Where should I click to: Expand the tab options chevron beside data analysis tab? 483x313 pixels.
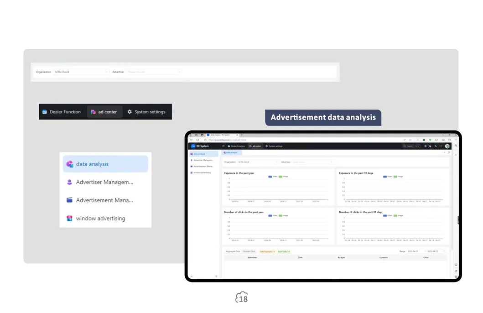(x=444, y=152)
